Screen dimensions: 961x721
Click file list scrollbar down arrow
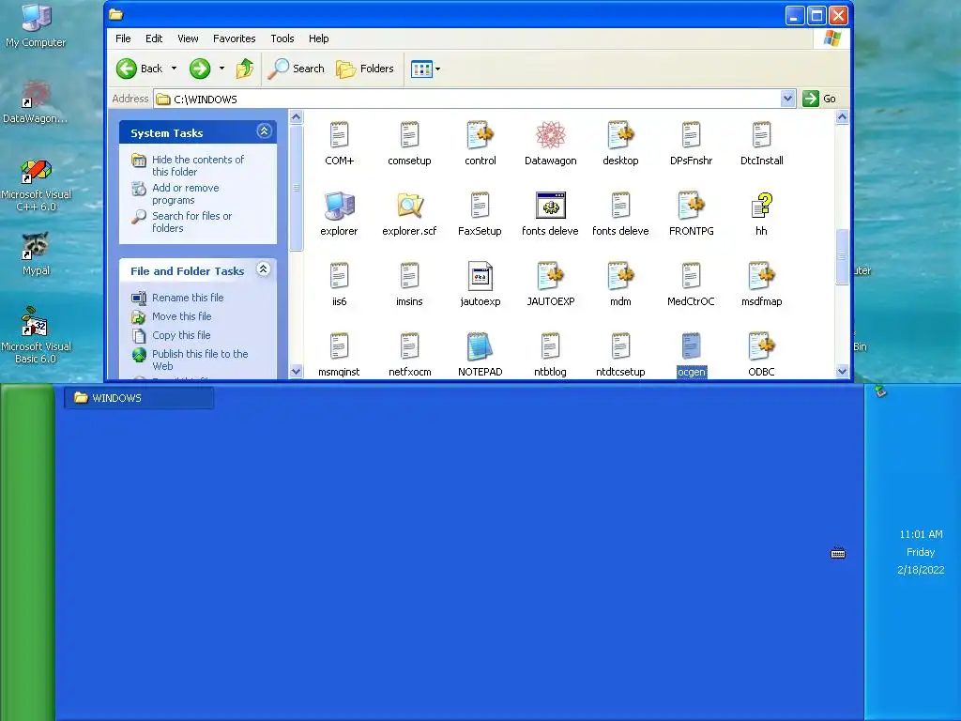(x=842, y=371)
